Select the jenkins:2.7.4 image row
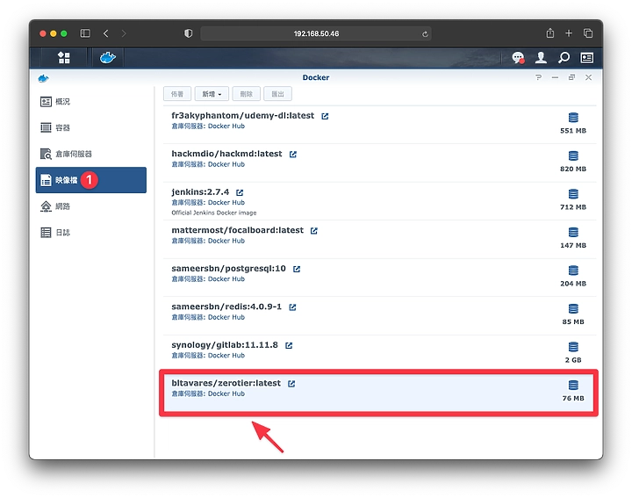The width and height of the screenshot is (632, 498). 380,201
